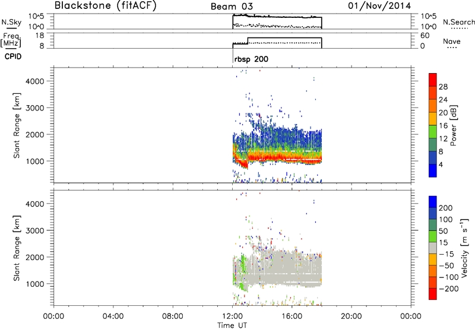The image size is (475, 329).
Task: Click the blue top of velocity colorbar
Action: 433,202
